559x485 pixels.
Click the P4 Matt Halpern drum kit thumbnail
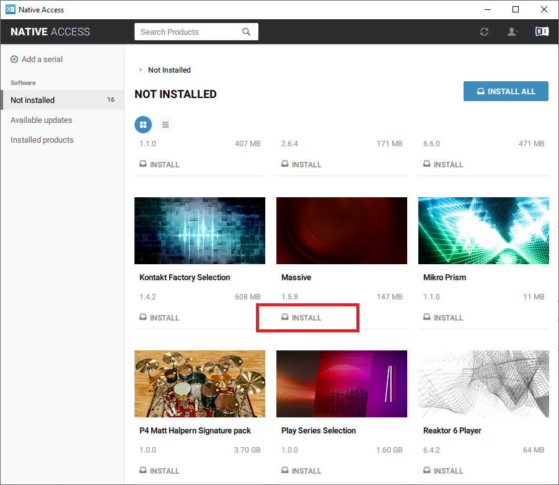(200, 384)
